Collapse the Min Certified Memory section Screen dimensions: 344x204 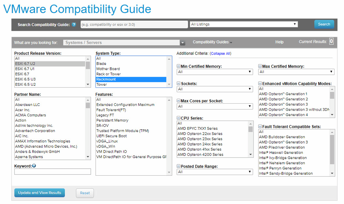point(179,66)
